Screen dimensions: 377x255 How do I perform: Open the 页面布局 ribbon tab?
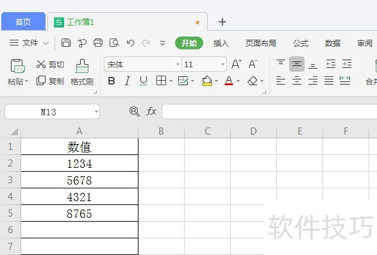pos(260,44)
